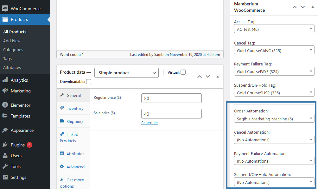Viewport: 318px width, 189px height.
Task: Open the Payment Failure Automation dropdown
Action: 274,161
